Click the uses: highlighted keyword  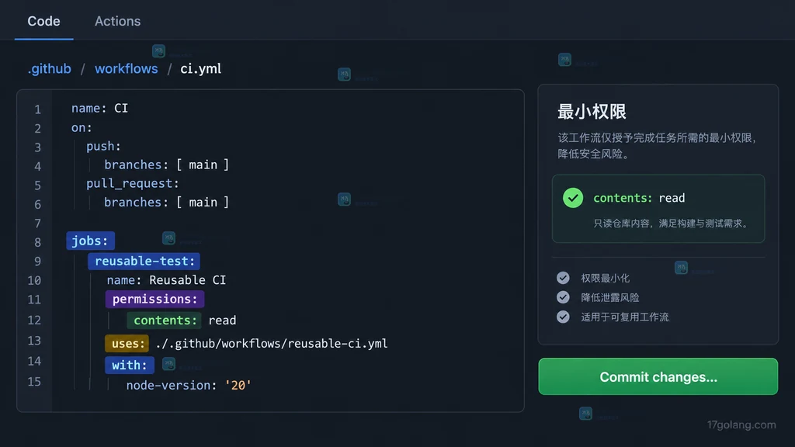(x=127, y=344)
